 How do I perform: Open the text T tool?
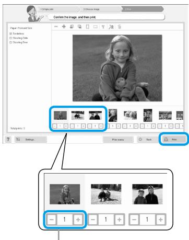click(x=103, y=27)
